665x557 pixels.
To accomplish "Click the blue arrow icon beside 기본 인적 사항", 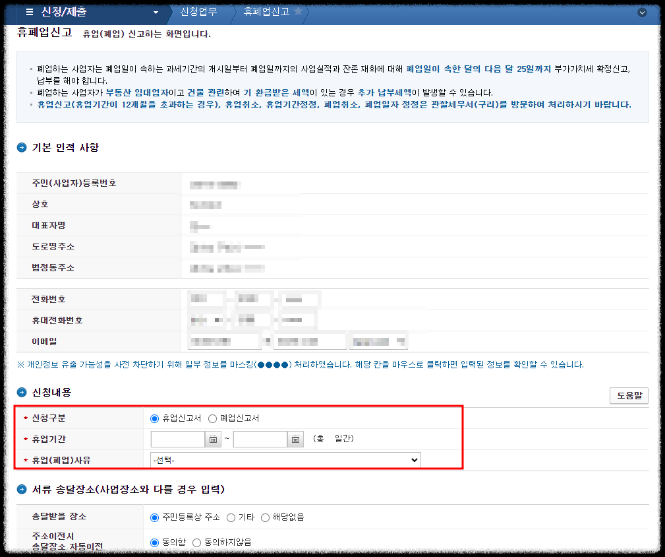I will click(x=21, y=148).
